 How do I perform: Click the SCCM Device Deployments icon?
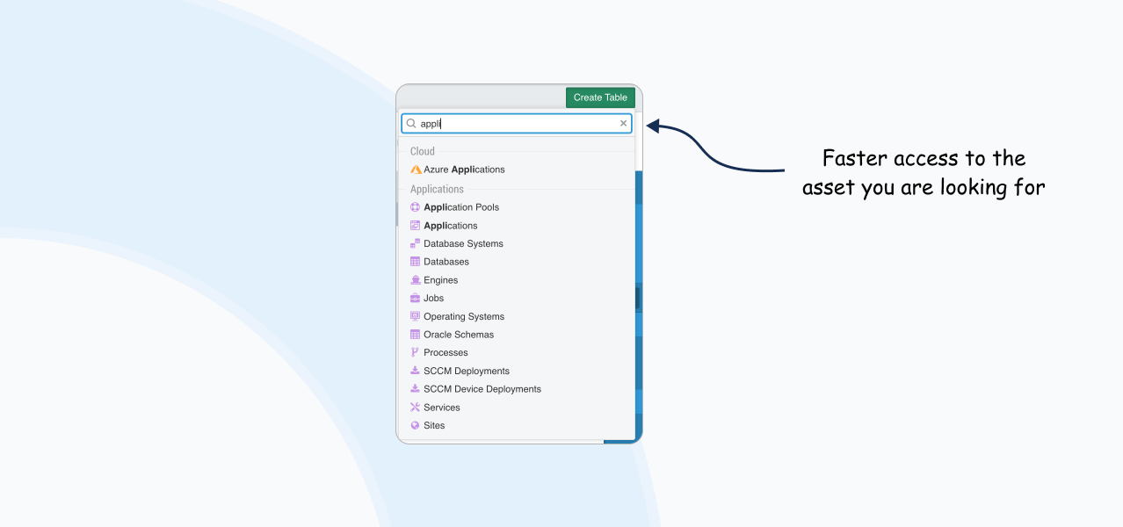[416, 389]
